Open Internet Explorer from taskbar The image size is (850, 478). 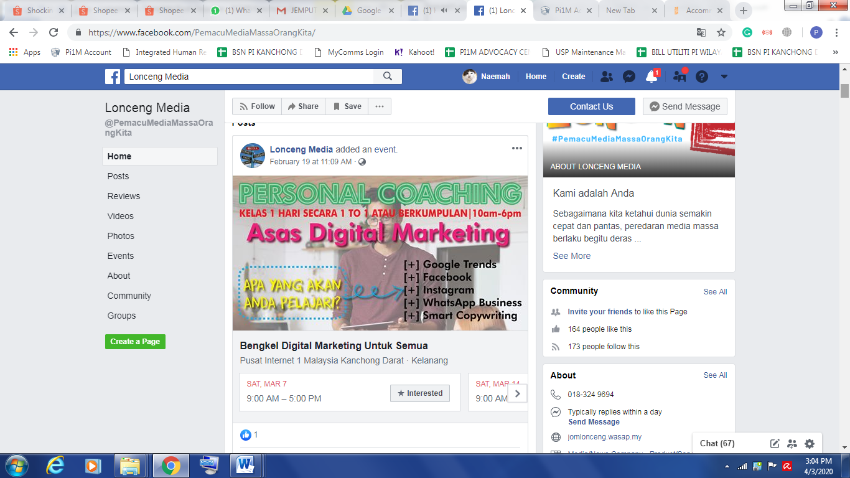coord(56,466)
